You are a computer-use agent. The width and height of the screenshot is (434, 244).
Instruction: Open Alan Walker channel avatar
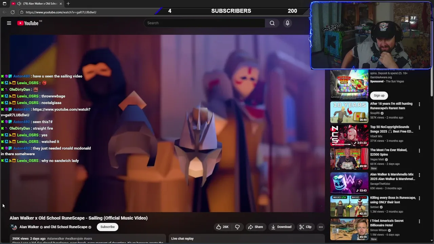pyautogui.click(x=14, y=227)
